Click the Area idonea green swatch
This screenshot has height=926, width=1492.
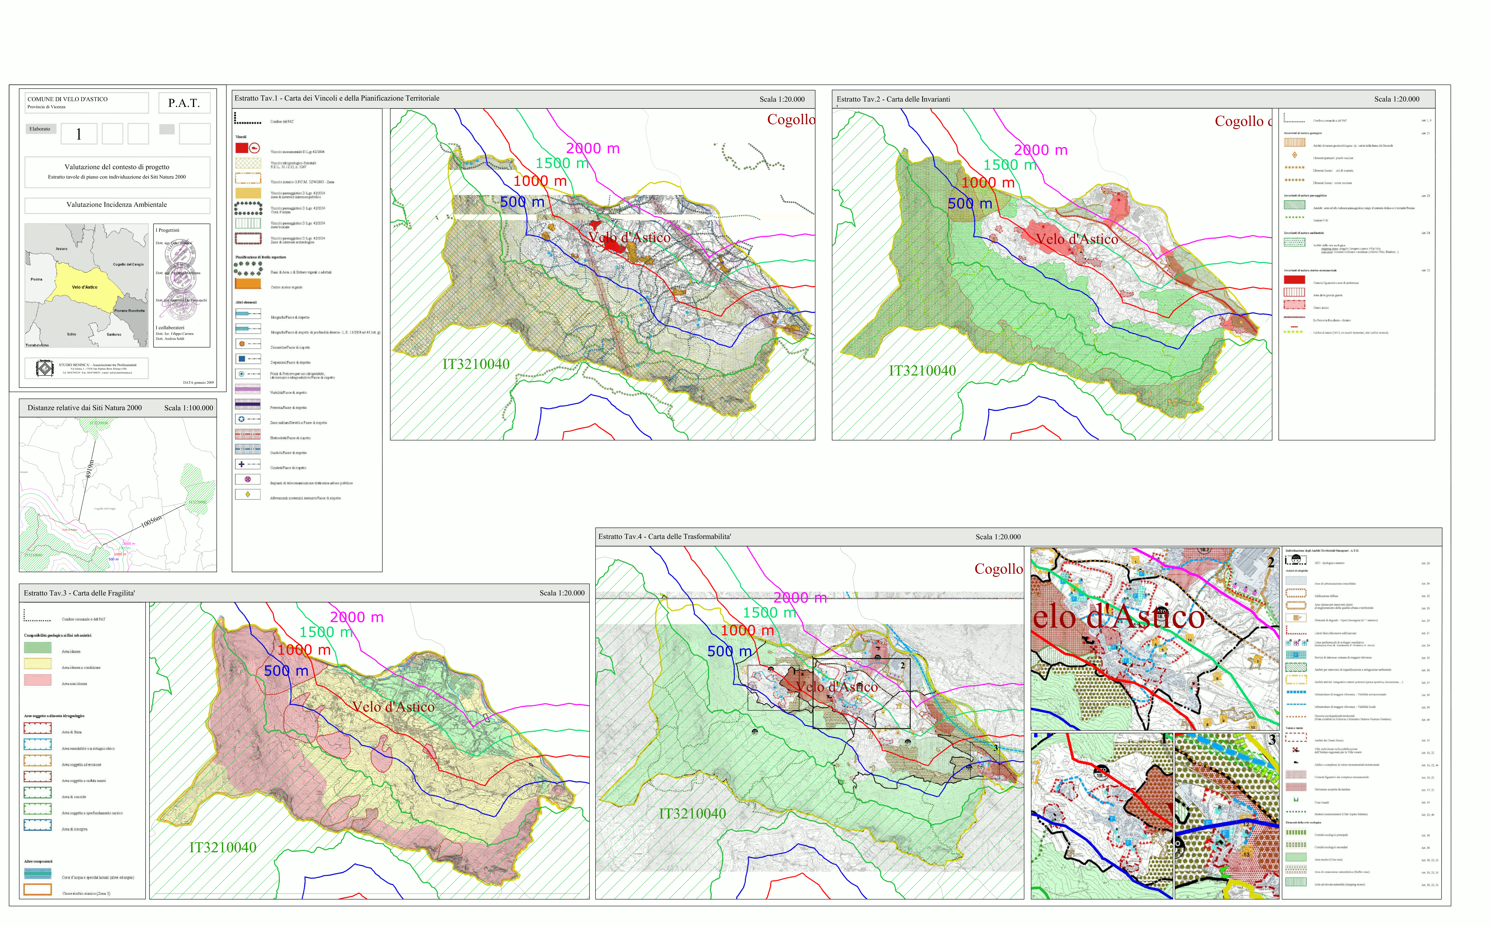(37, 648)
